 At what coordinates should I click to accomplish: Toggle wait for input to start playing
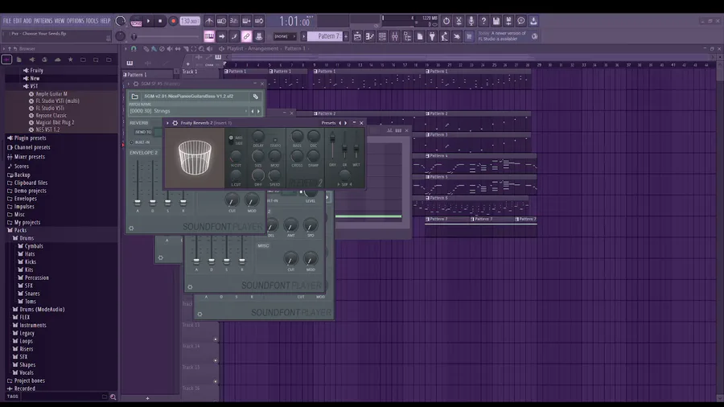222,21
